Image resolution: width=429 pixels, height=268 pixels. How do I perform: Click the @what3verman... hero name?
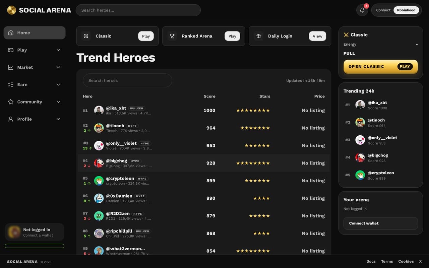click(125, 249)
